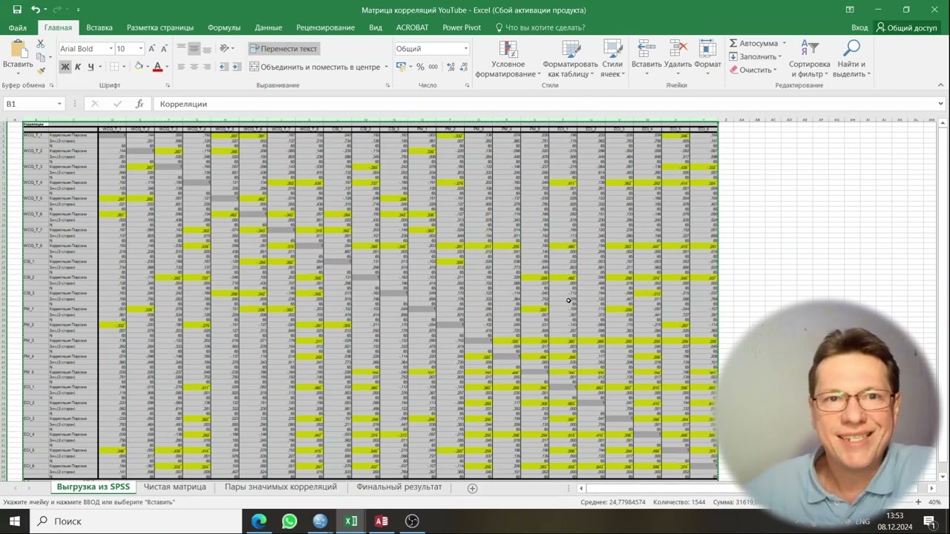Click the Cut scissors icon
The image size is (950, 534).
pos(40,44)
